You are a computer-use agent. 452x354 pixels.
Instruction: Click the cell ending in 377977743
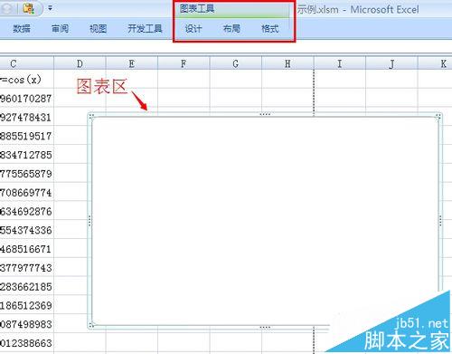(x=27, y=268)
